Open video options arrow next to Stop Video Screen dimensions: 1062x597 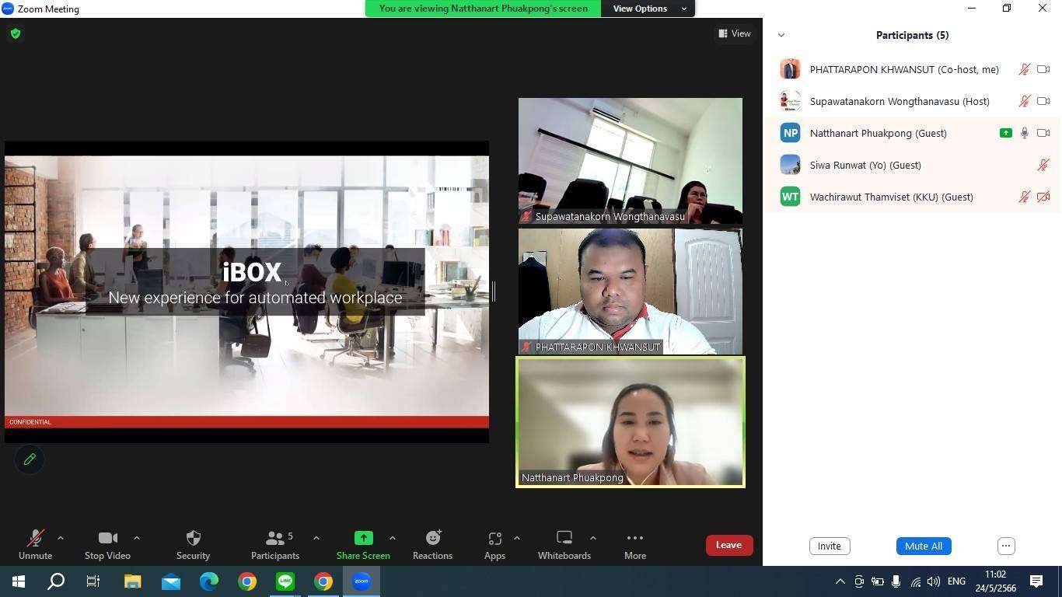coord(137,538)
